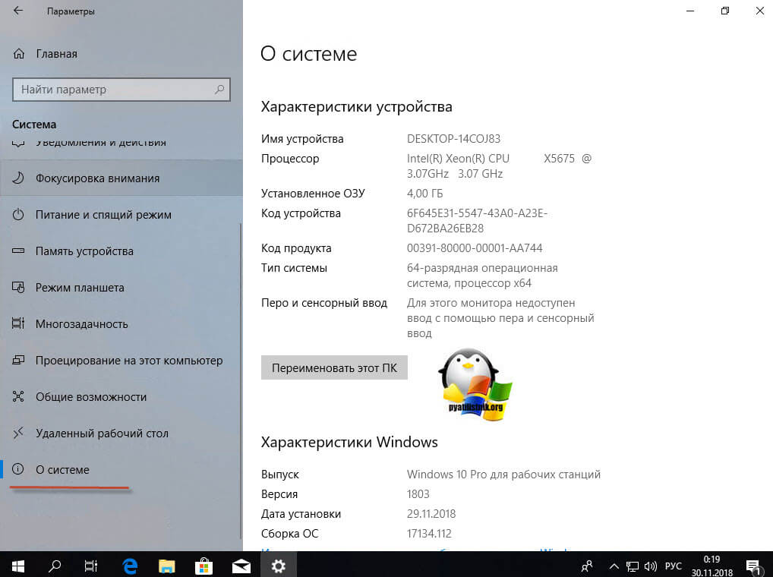Click the product code 00391-80000-00001-AA744

tap(475, 248)
